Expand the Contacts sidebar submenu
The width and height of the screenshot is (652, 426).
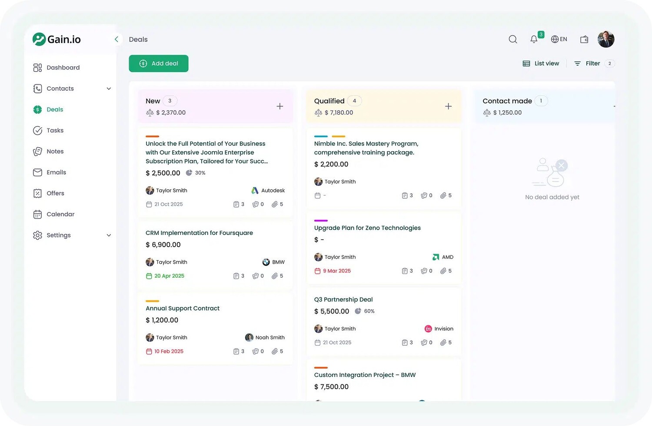[109, 89]
